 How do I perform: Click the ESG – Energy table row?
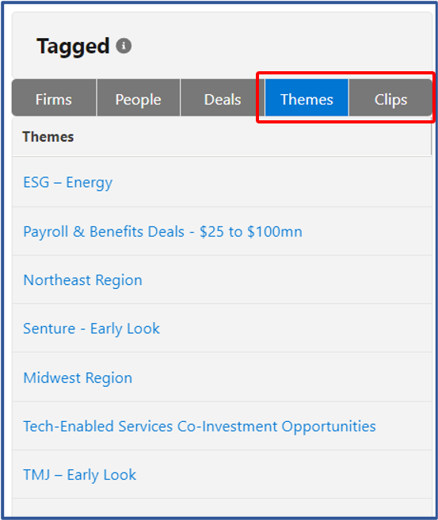pos(222,182)
